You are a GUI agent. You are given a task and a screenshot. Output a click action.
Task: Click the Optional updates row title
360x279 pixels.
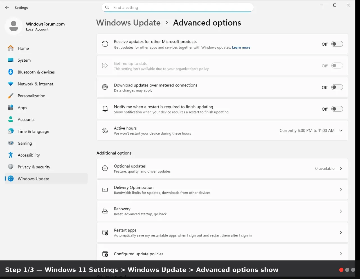[x=130, y=166]
